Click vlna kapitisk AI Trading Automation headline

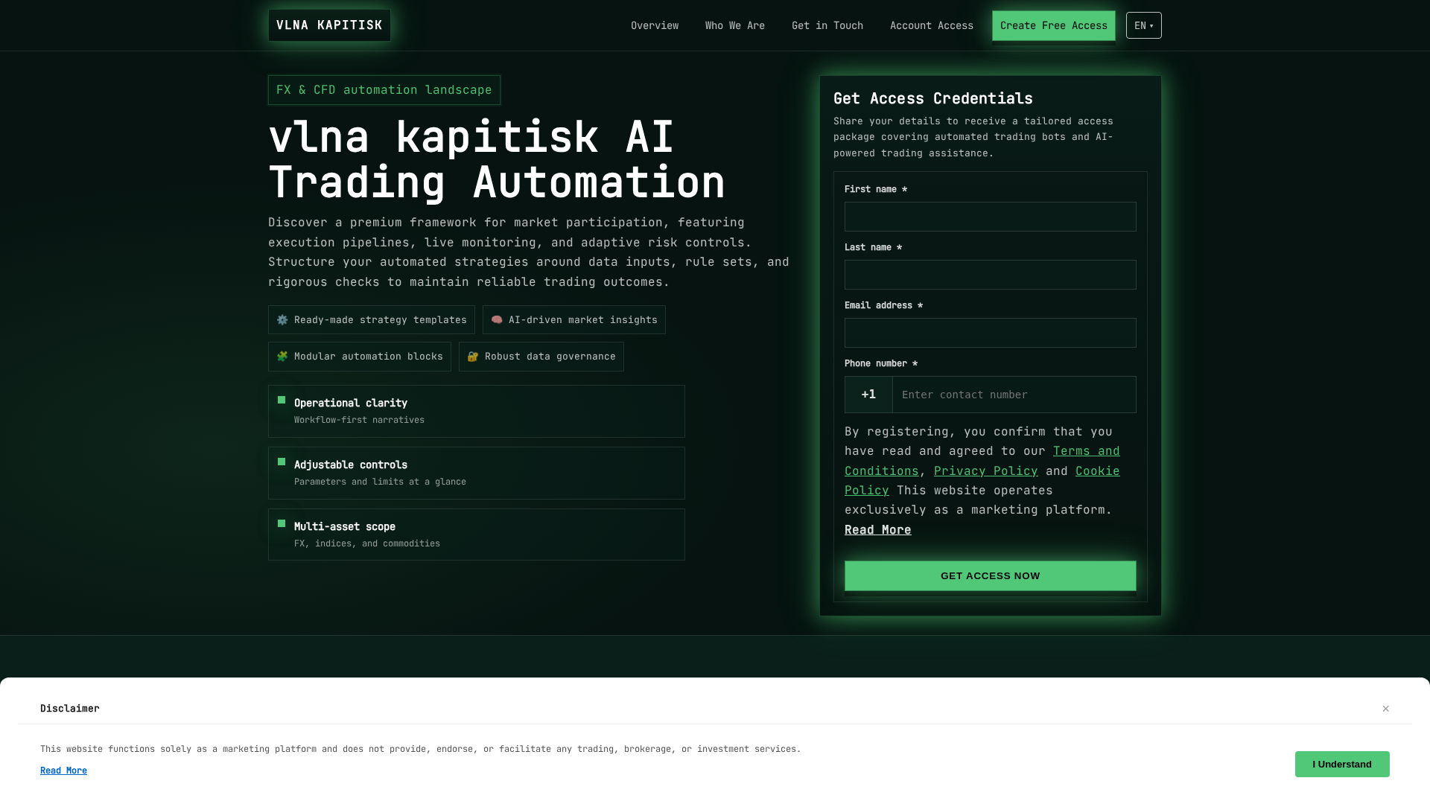(497, 159)
